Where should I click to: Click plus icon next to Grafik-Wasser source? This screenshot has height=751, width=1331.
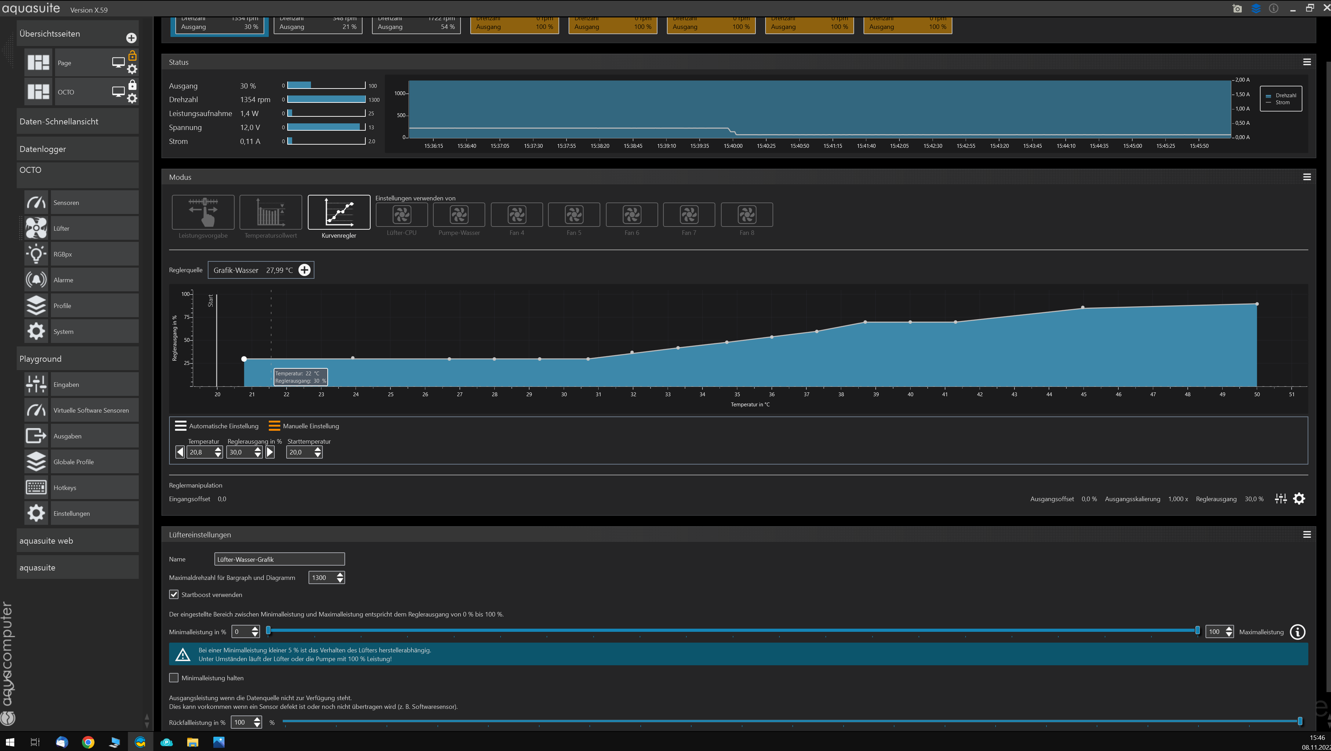305,270
